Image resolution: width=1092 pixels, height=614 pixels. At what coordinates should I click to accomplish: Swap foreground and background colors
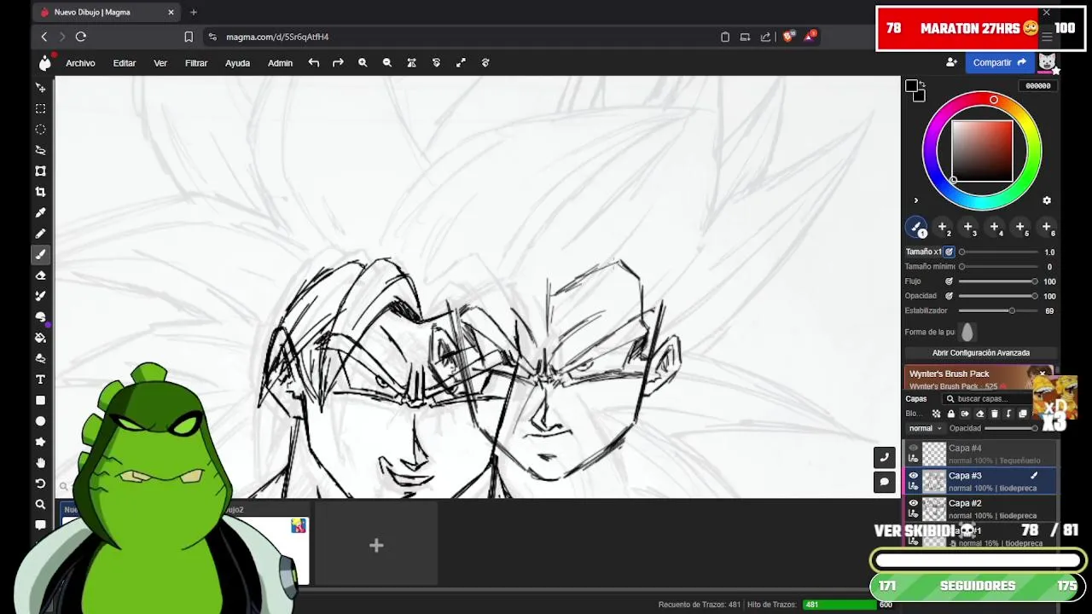coord(922,84)
